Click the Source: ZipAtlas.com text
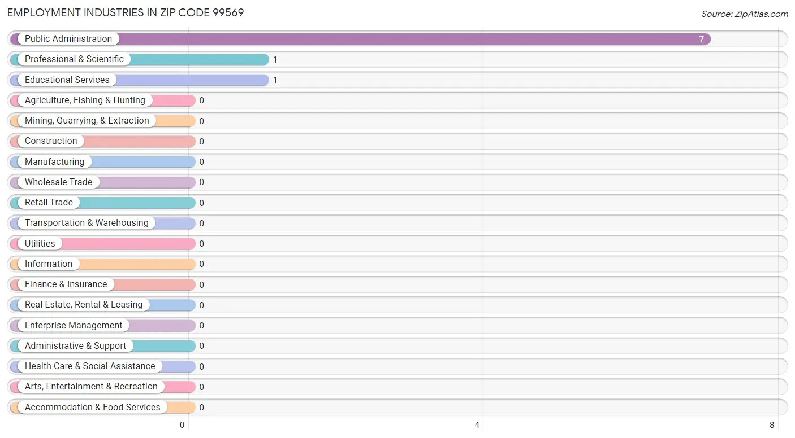The height and width of the screenshot is (438, 795). point(745,14)
